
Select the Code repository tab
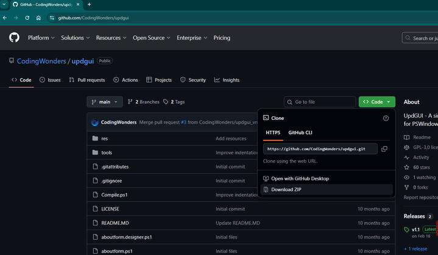click(21, 80)
